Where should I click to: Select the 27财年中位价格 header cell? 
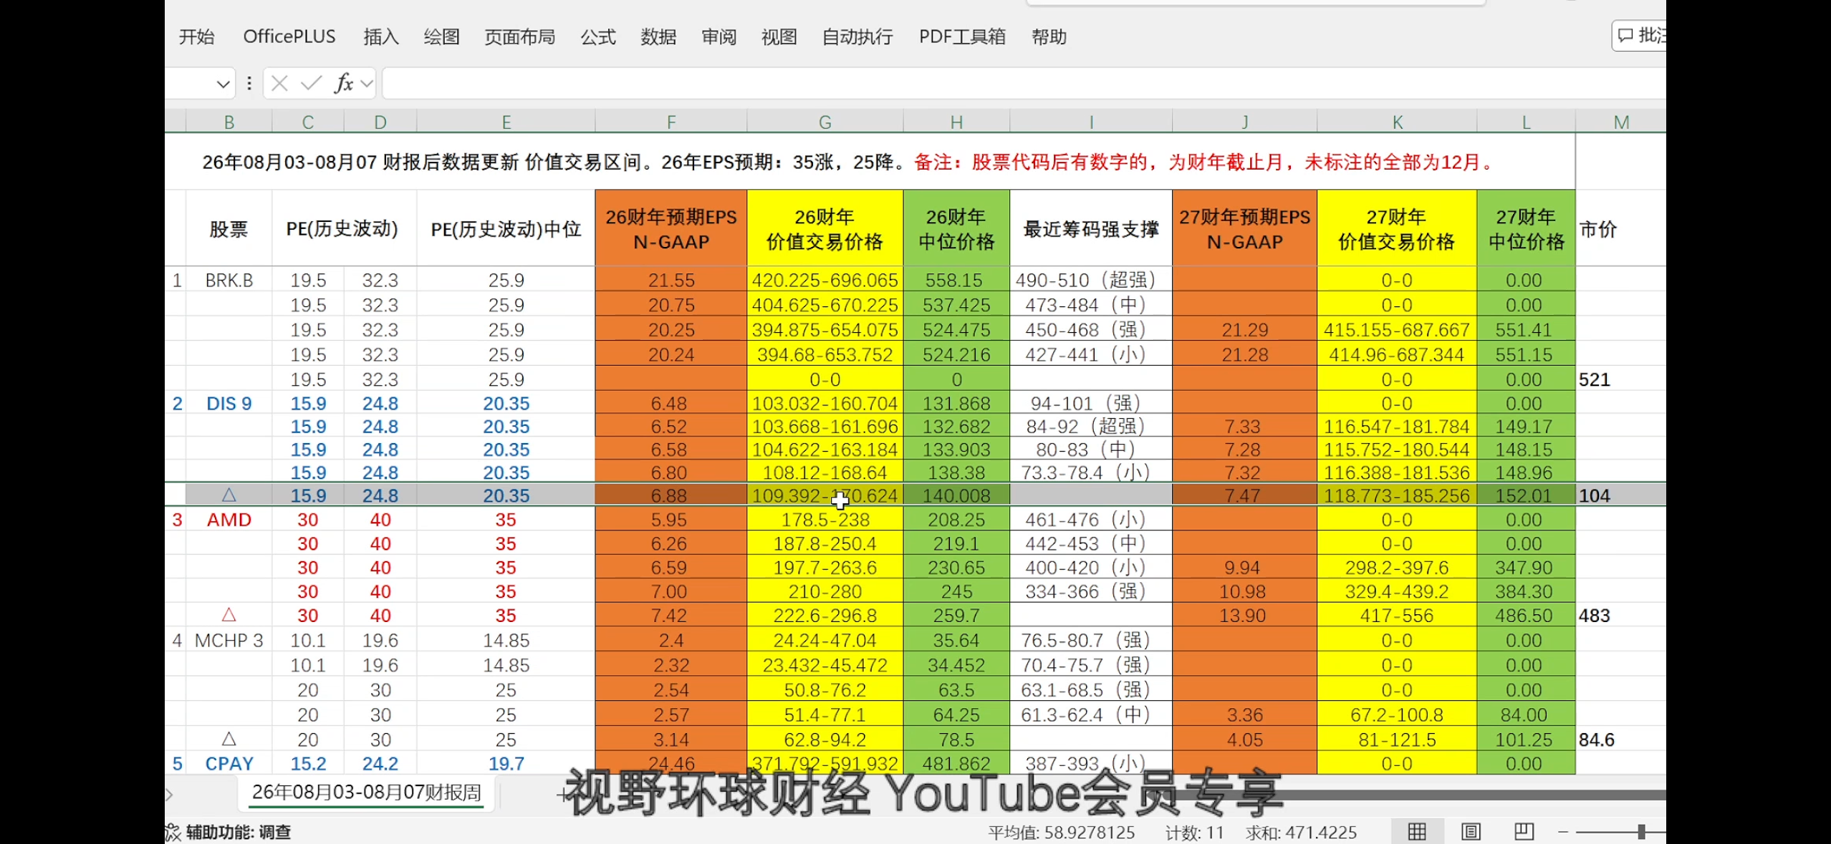pyautogui.click(x=1526, y=228)
